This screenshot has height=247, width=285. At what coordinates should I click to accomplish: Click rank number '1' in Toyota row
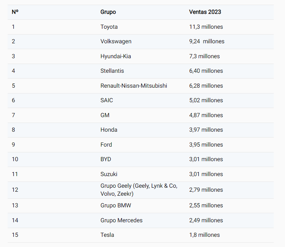pos(13,27)
